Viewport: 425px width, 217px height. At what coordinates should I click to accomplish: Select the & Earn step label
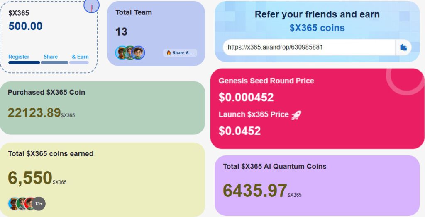click(x=80, y=57)
